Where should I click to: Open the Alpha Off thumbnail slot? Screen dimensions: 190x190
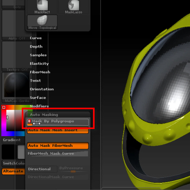coord(17,25)
